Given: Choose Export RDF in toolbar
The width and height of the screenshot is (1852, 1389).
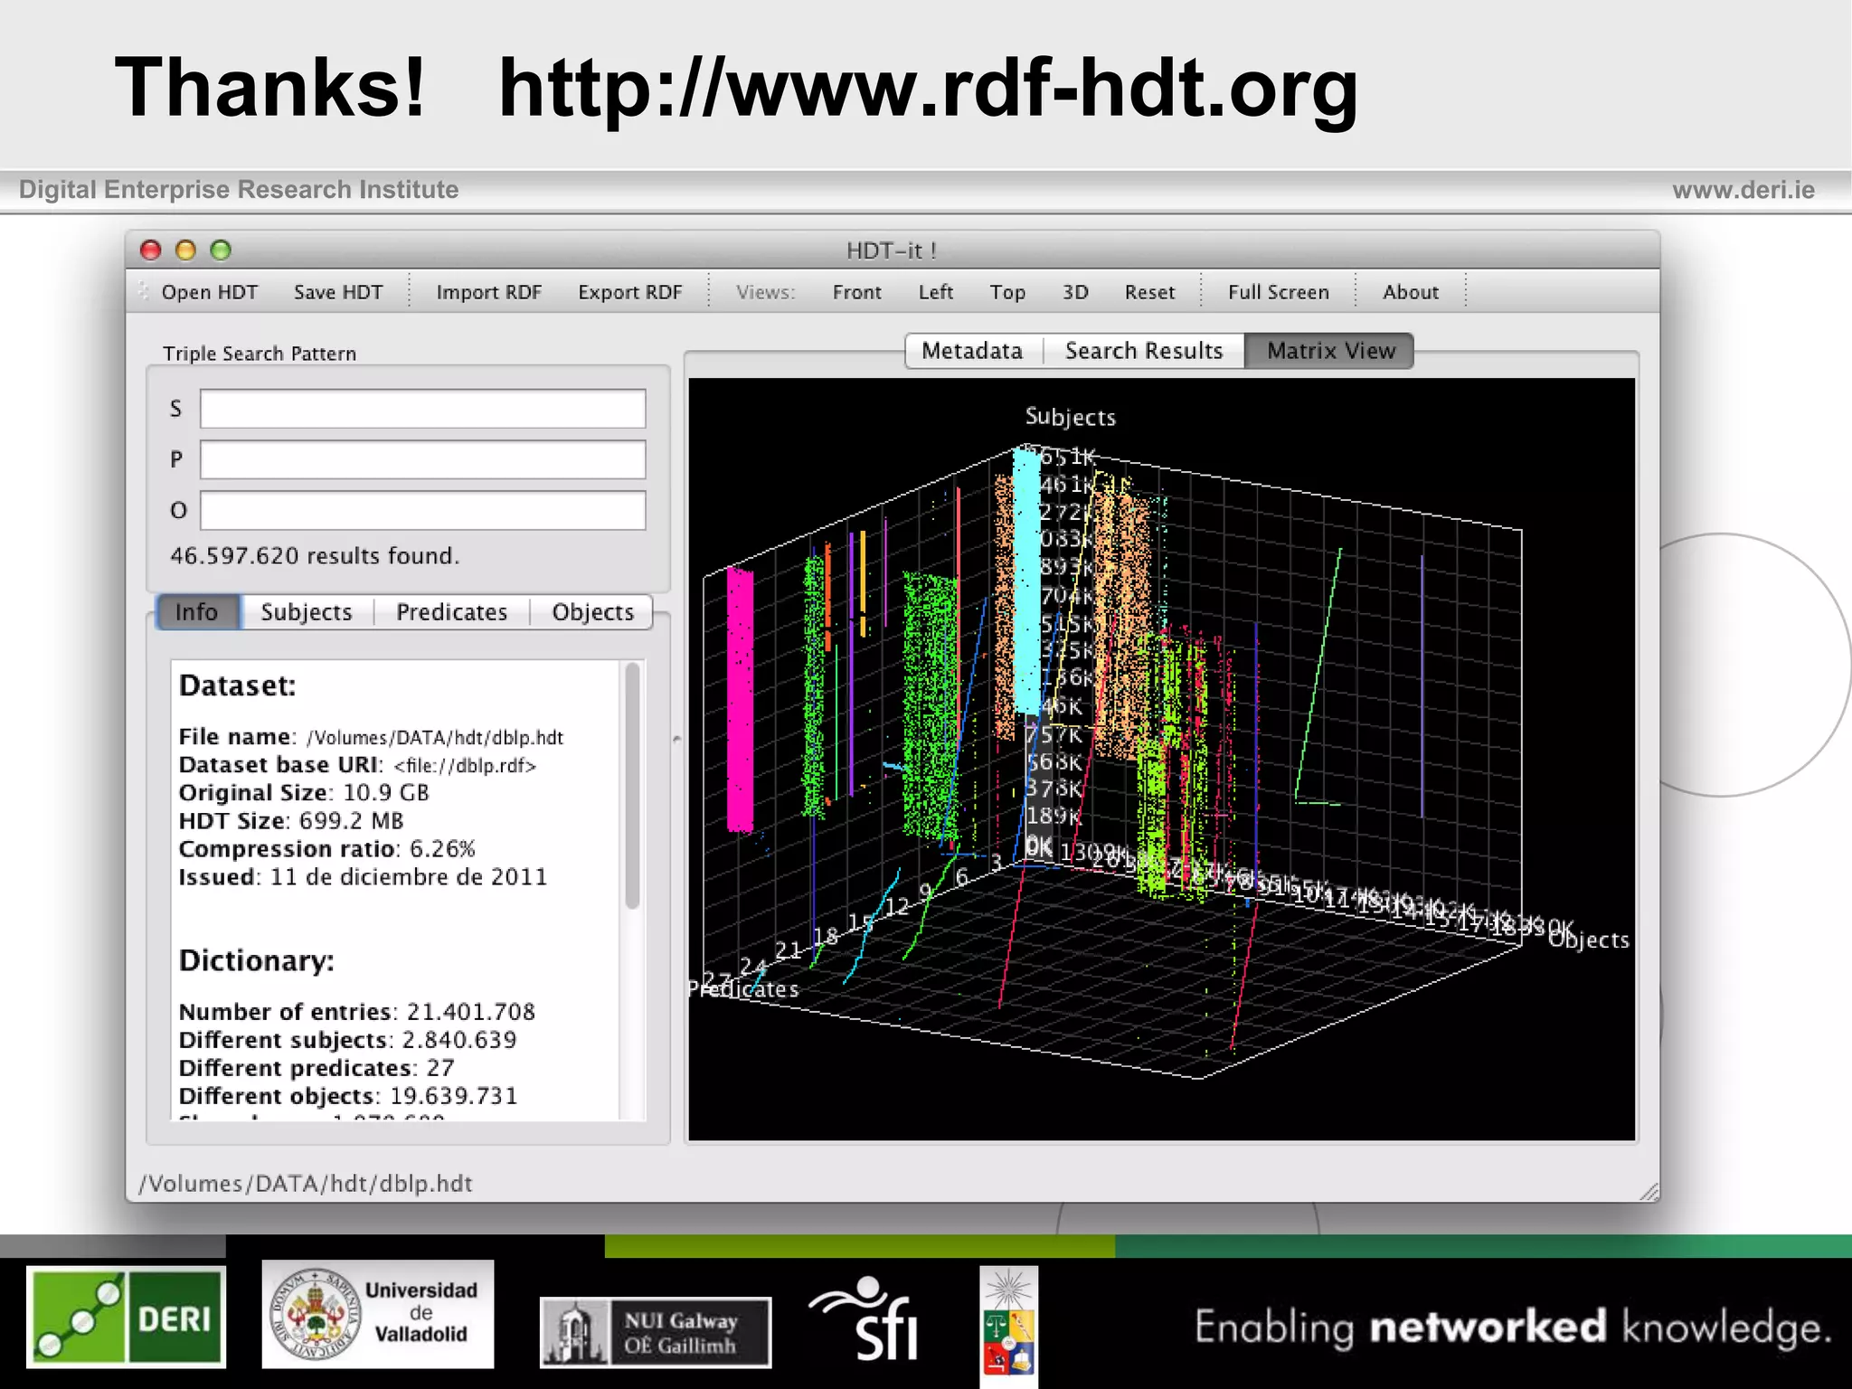Looking at the screenshot, I should point(629,292).
